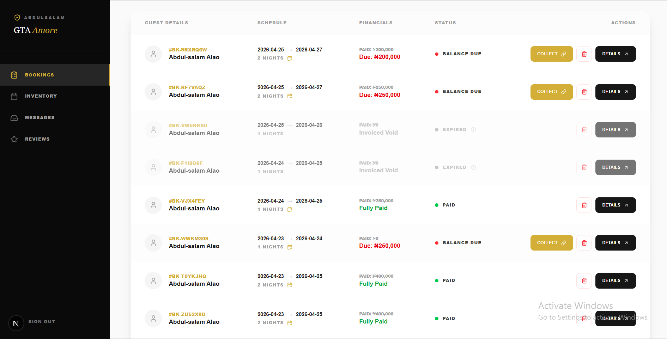Viewport: 667px width, 339px height.
Task: Click guest avatar for booking BK-T0YKJHQ
Action: click(153, 281)
